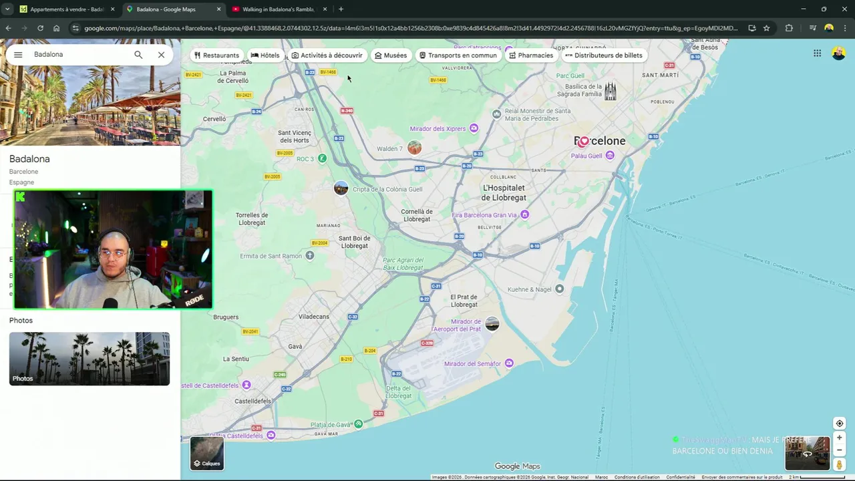Close the Badalona - Google Maps tab
This screenshot has width=855, height=481.
[x=218, y=9]
